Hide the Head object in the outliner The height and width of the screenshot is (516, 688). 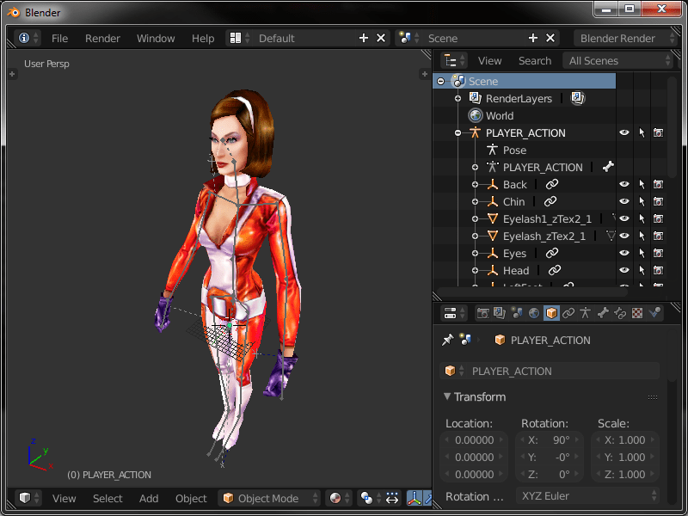pos(624,270)
